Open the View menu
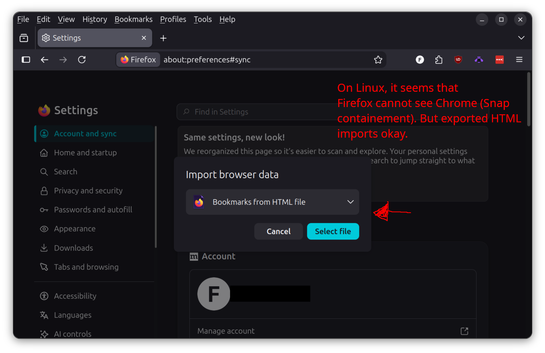Screen dimensions: 545x353 [x=66, y=19]
